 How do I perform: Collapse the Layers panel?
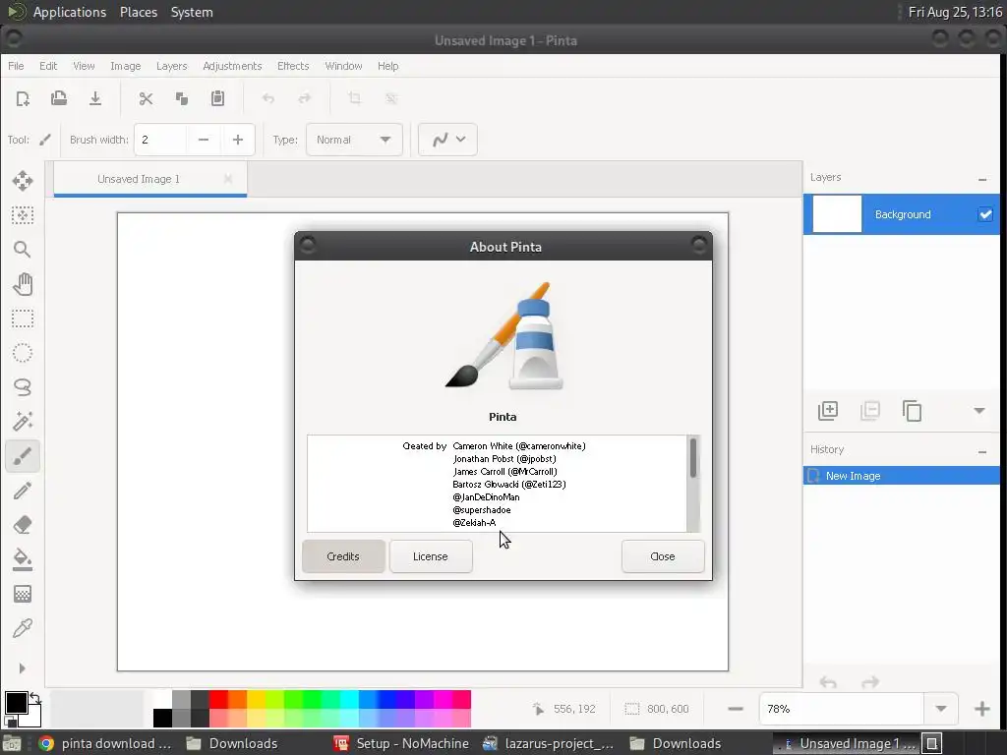(982, 180)
